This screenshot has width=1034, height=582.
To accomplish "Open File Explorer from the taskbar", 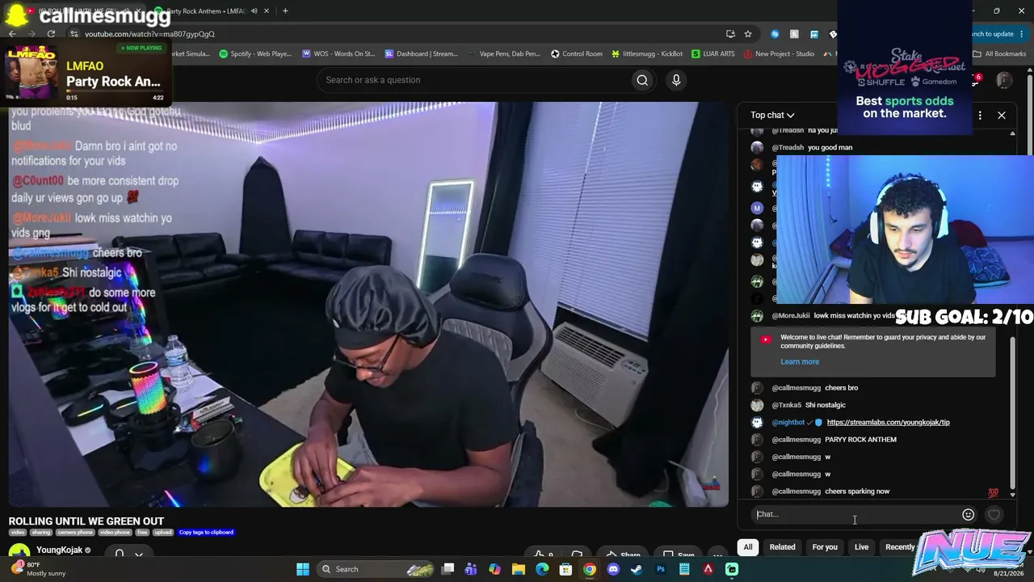I will pos(519,569).
